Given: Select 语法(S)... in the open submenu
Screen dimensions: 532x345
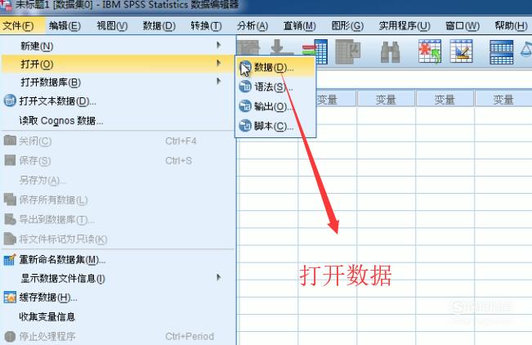Looking at the screenshot, I should [x=275, y=87].
